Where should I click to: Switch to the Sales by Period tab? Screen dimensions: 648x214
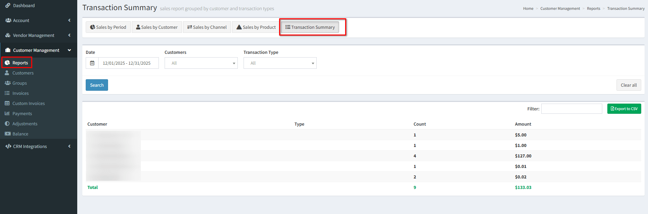coord(108,27)
